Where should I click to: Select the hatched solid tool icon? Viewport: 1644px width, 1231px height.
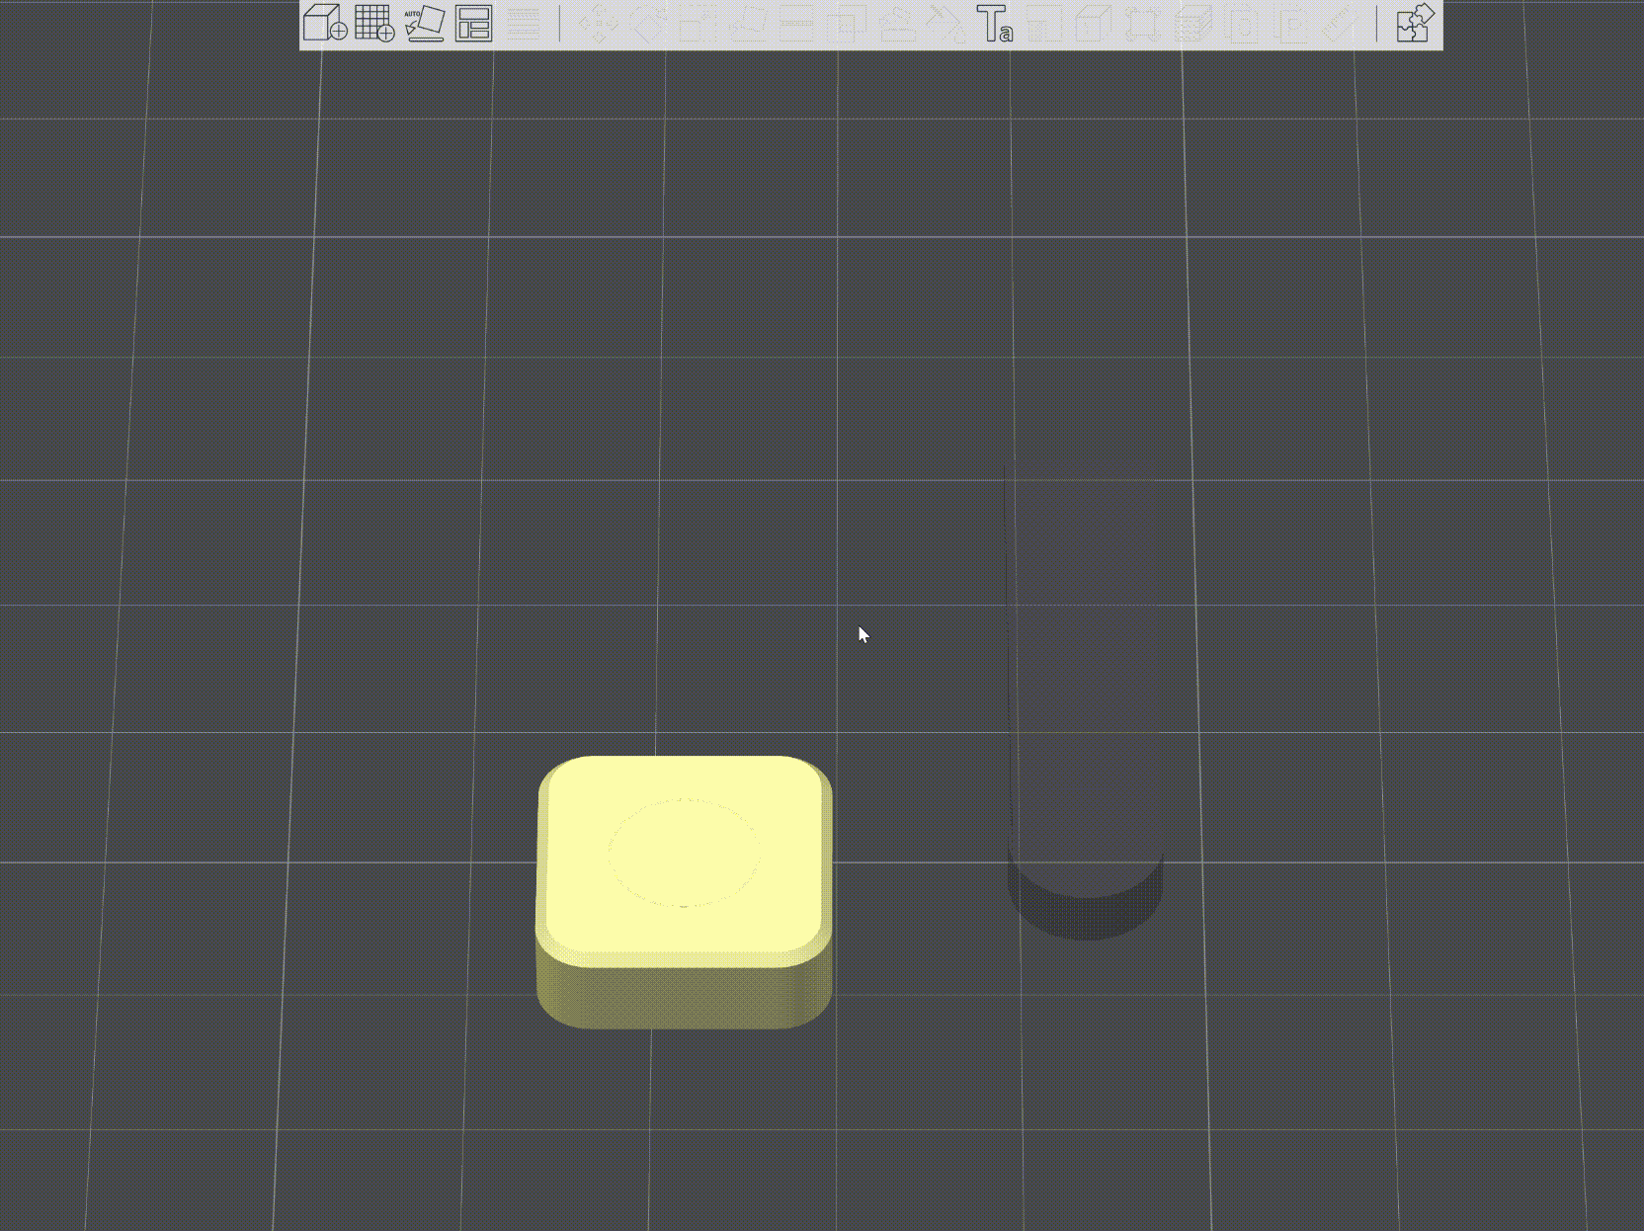pyautogui.click(x=1192, y=23)
